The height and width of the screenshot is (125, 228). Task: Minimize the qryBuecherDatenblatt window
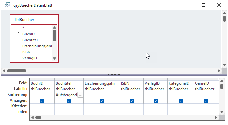coord(188,5)
